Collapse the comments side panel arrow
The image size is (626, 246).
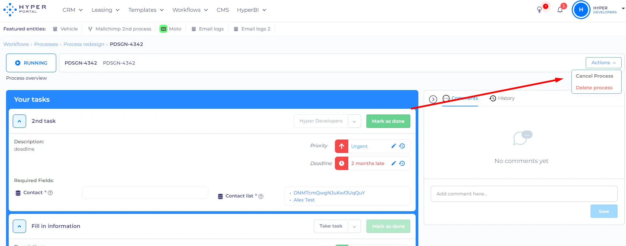point(433,99)
